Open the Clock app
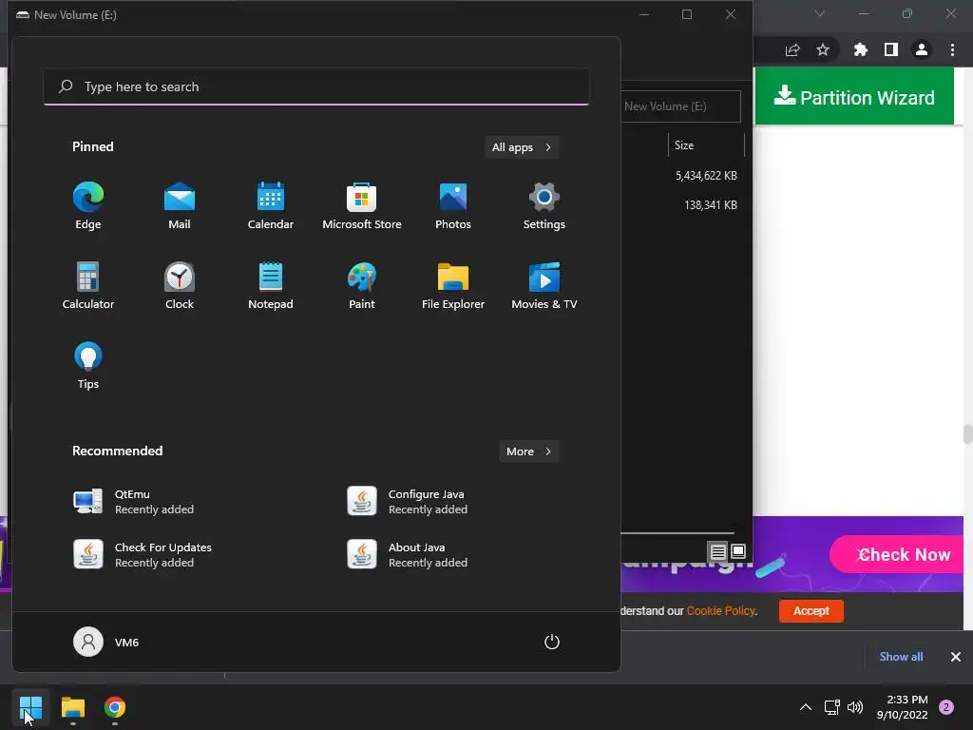The width and height of the screenshot is (973, 730). click(x=180, y=285)
